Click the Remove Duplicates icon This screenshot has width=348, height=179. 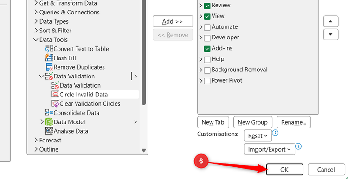49,67
